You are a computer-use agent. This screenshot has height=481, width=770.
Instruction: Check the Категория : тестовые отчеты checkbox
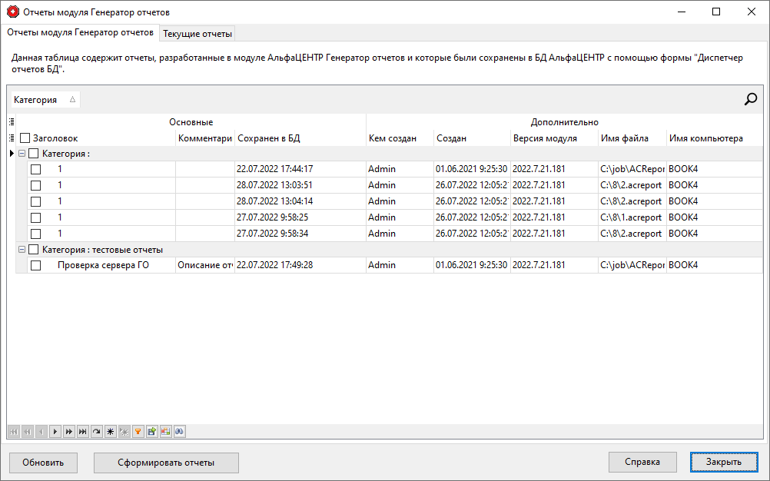(x=33, y=250)
